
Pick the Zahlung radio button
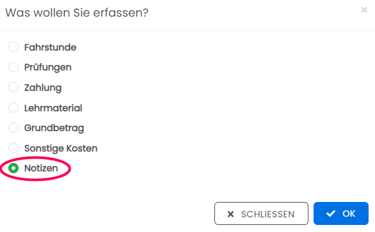pyautogui.click(x=13, y=87)
